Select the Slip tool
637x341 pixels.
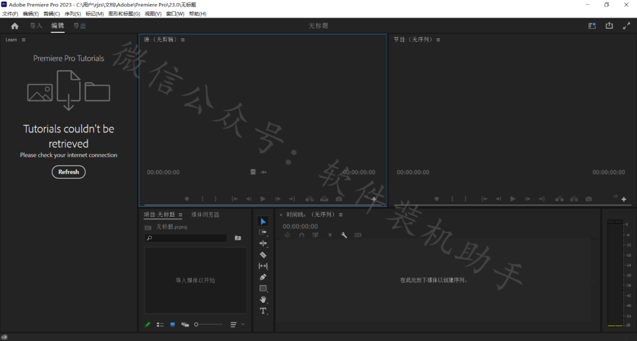[263, 266]
